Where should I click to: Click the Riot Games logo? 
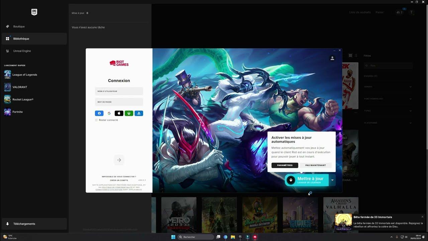click(x=119, y=63)
